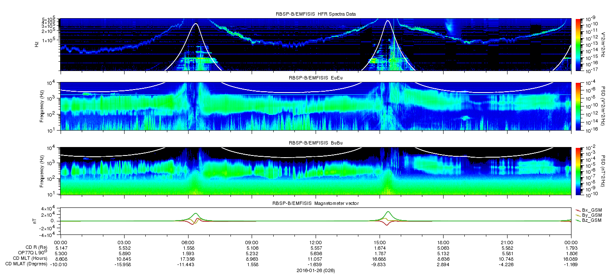Click the HFR Spectra Data color bar
The height and width of the screenshot is (278, 613).
[x=577, y=44]
